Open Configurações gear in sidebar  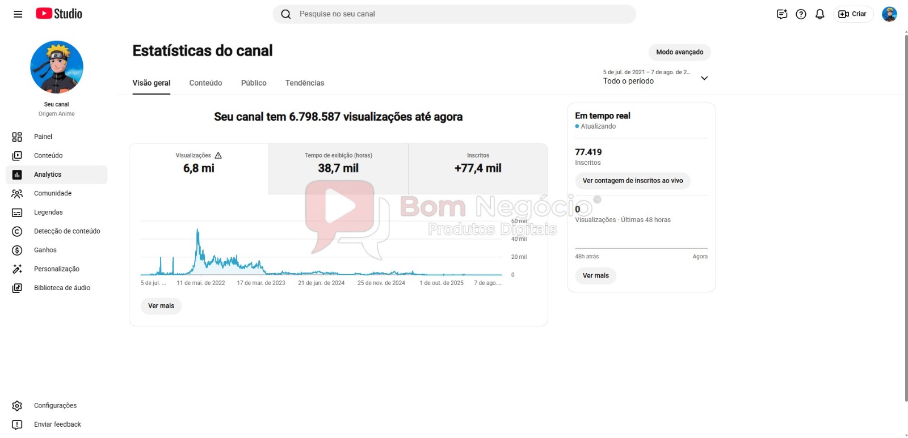(x=57, y=406)
